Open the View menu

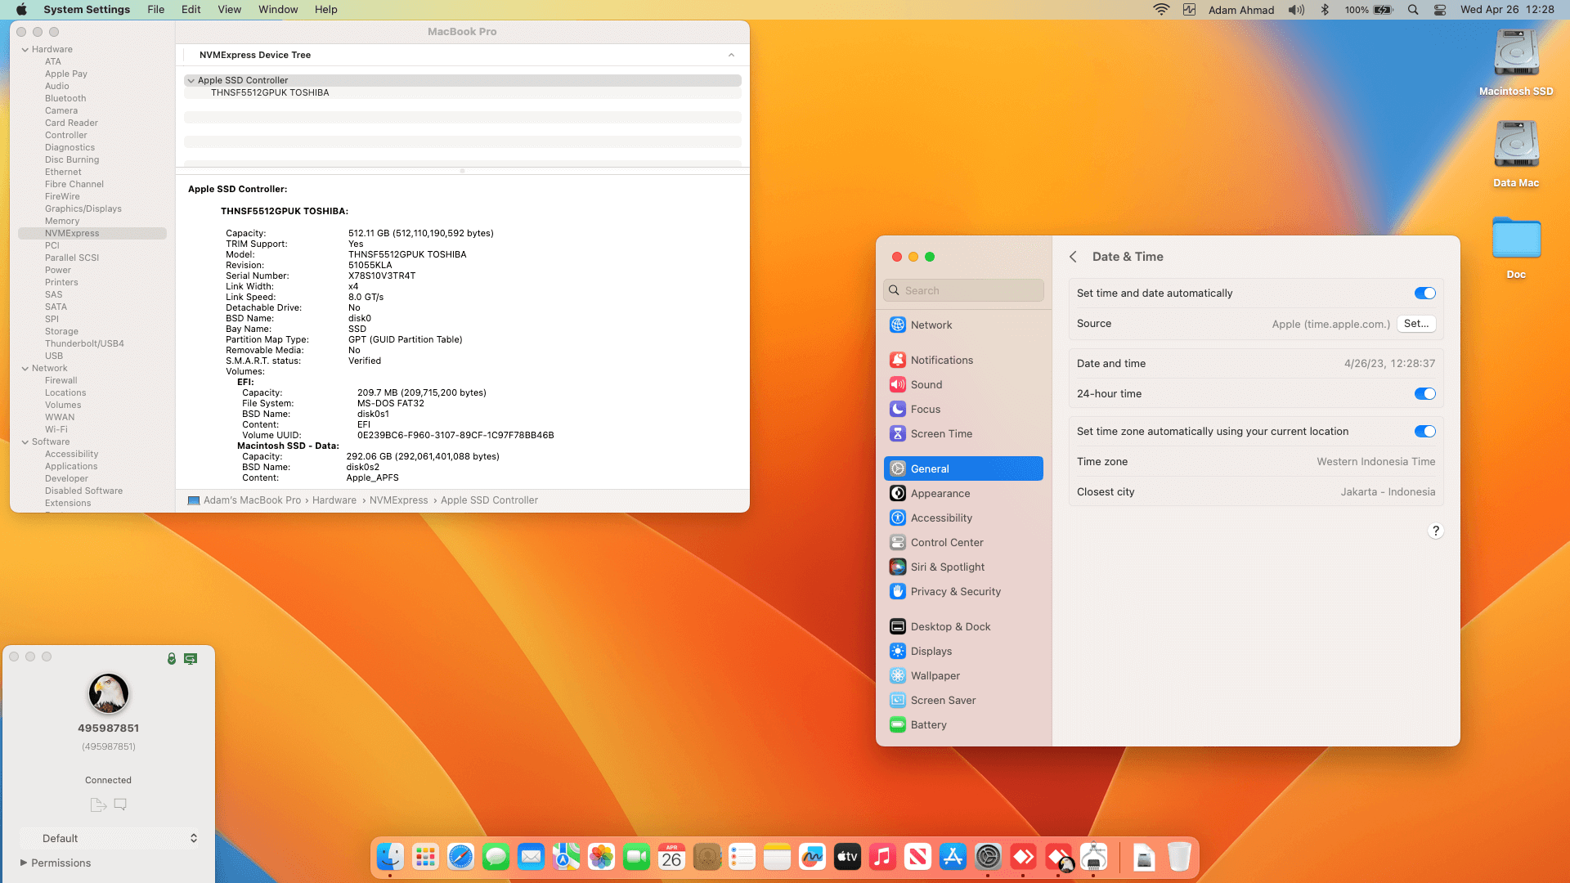[230, 10]
